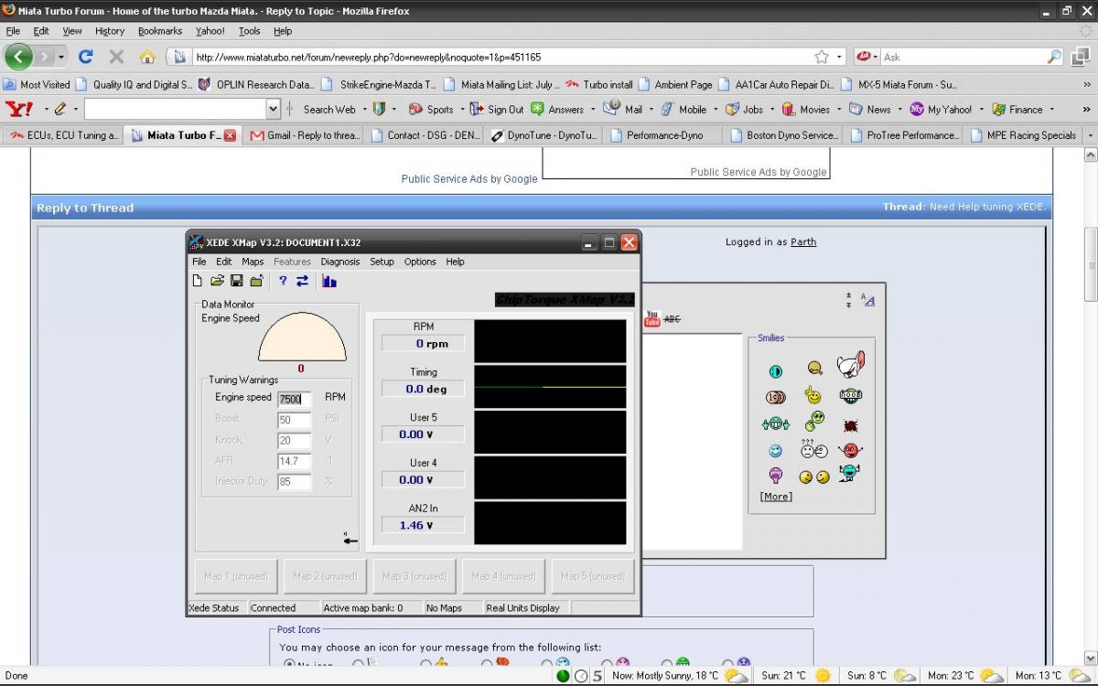
Task: Click Firefox reload page icon
Action: click(85, 57)
